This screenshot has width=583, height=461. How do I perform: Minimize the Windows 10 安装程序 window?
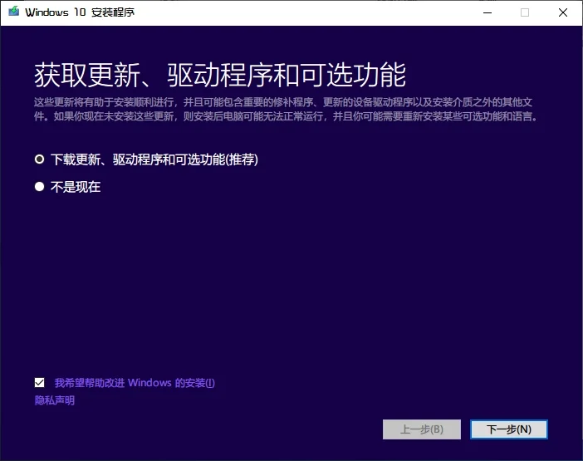487,12
